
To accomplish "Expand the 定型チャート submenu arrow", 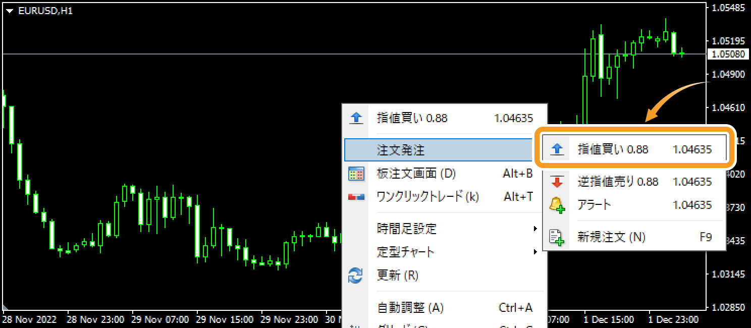I will [535, 251].
